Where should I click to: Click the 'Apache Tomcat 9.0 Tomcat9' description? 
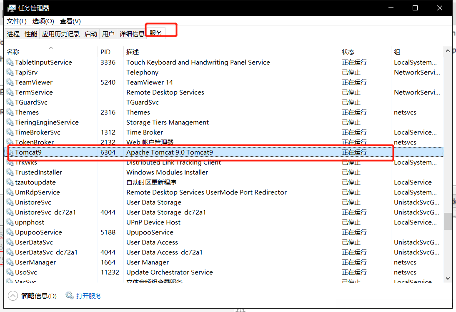[x=170, y=152]
